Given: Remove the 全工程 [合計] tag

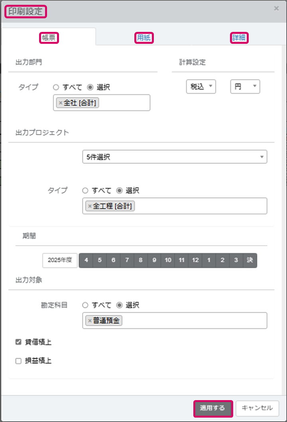Looking at the screenshot, I should 90,206.
